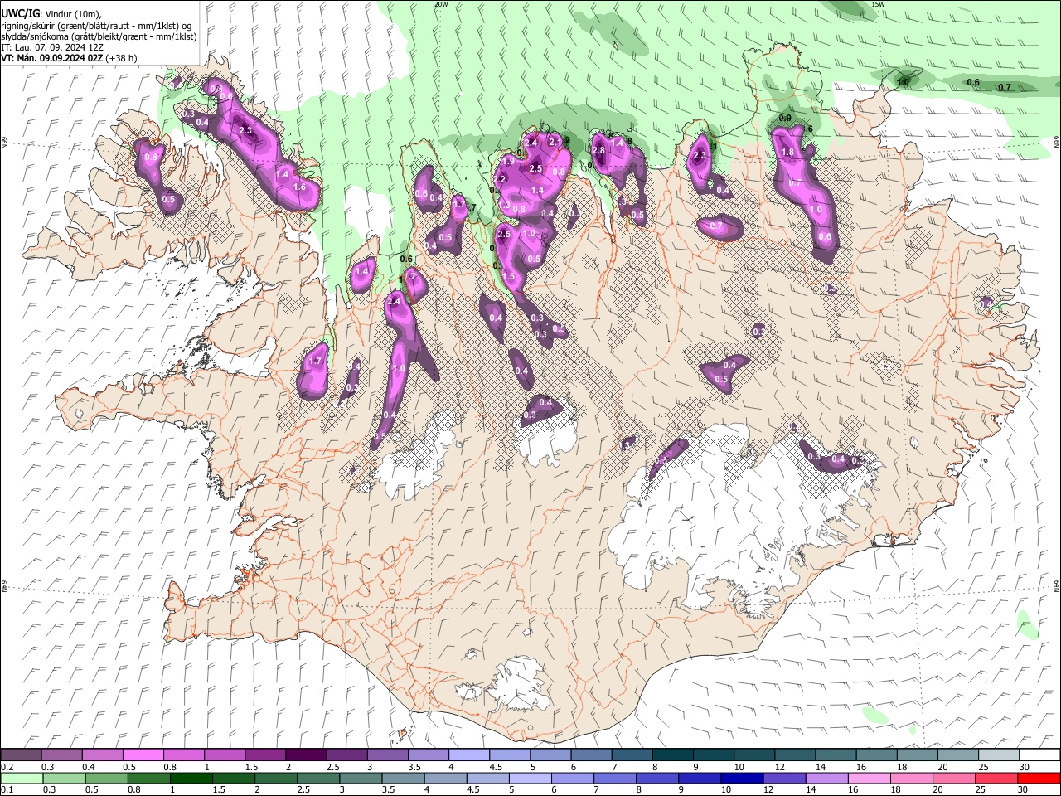Click the '20W' longitude label at top
The image size is (1061, 796).
441,4
